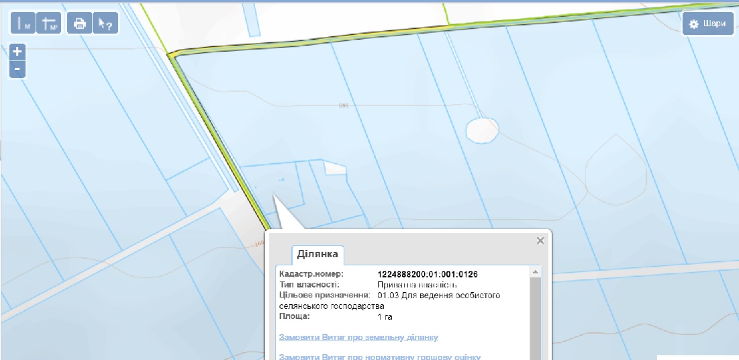Zoom in with the plus button
This screenshot has width=739, height=360.
17,51
